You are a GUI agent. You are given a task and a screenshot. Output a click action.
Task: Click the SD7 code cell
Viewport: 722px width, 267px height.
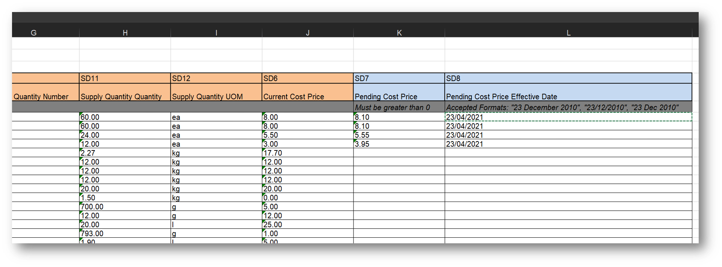399,78
